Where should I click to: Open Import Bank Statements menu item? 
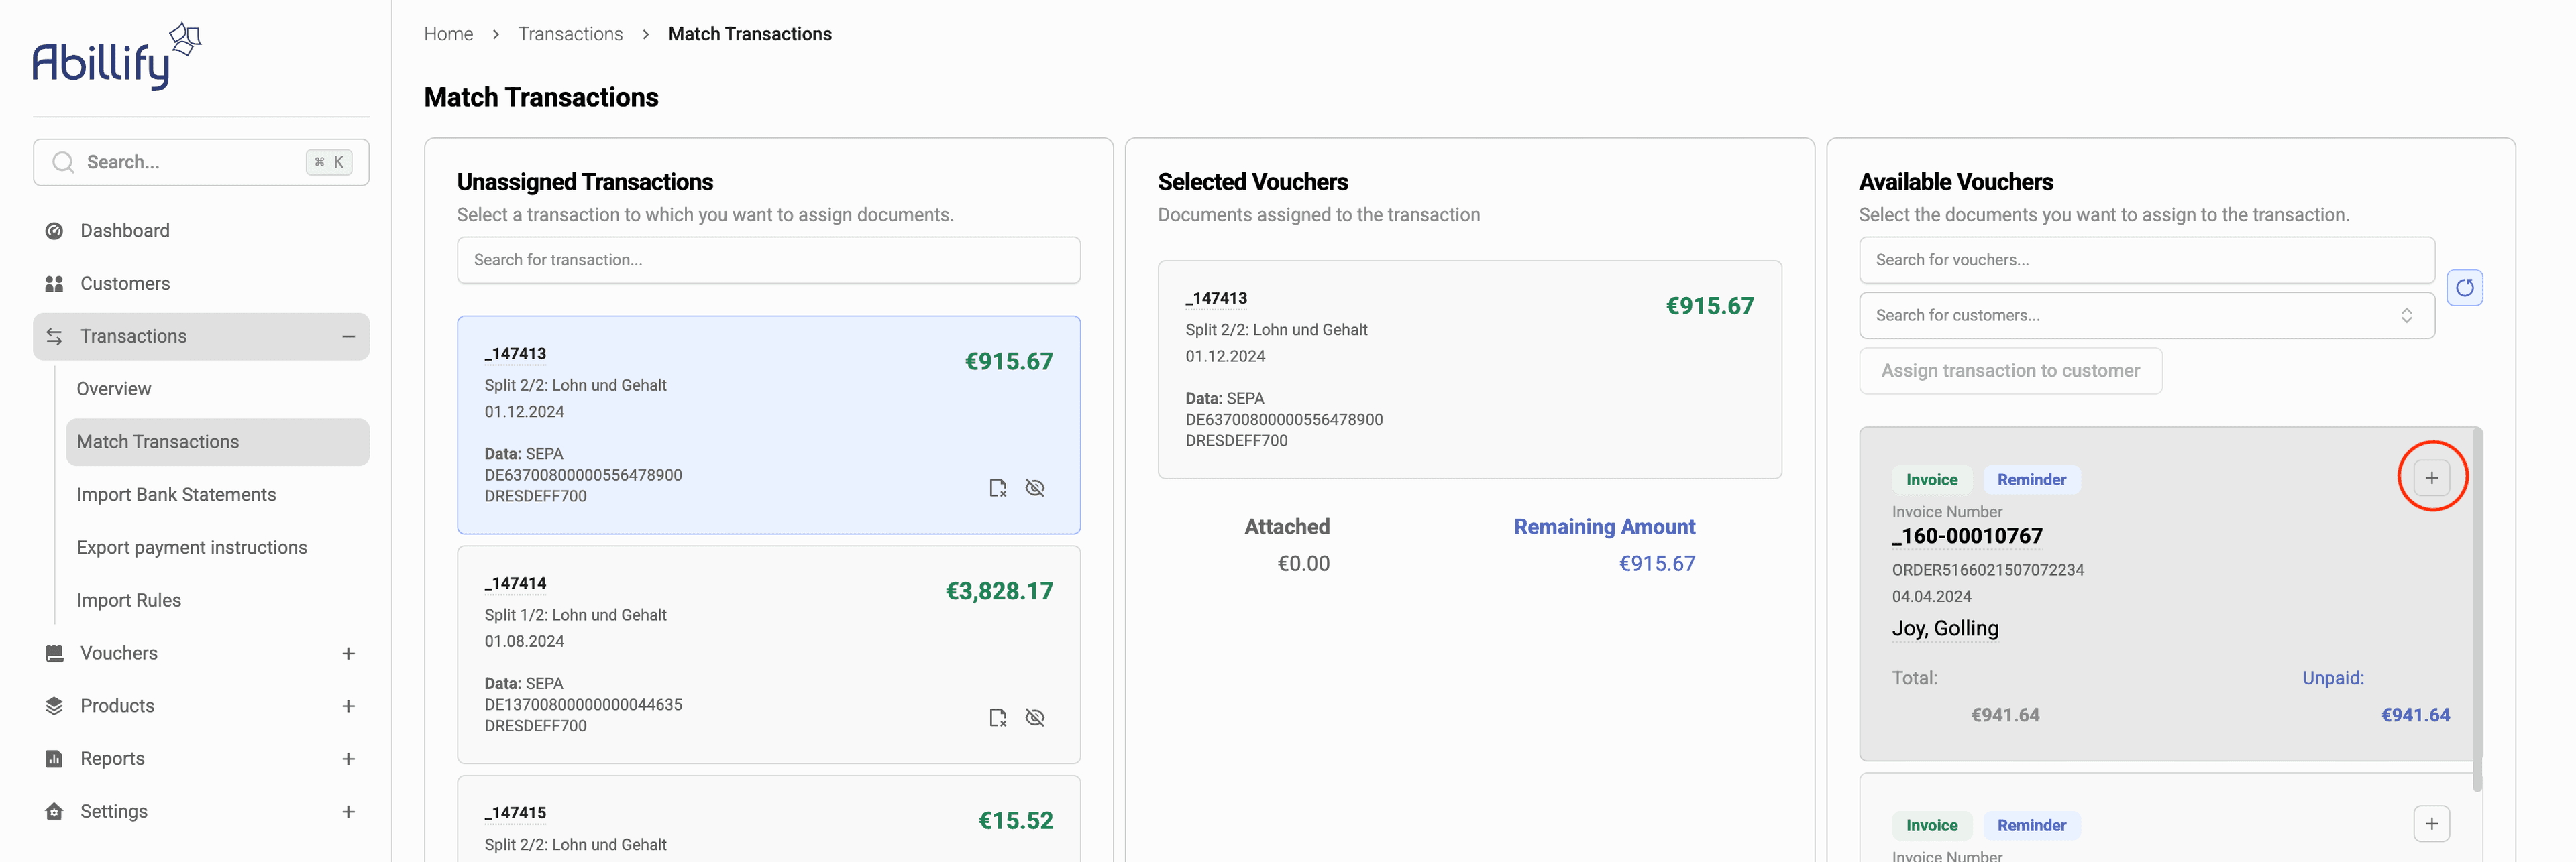(x=176, y=495)
